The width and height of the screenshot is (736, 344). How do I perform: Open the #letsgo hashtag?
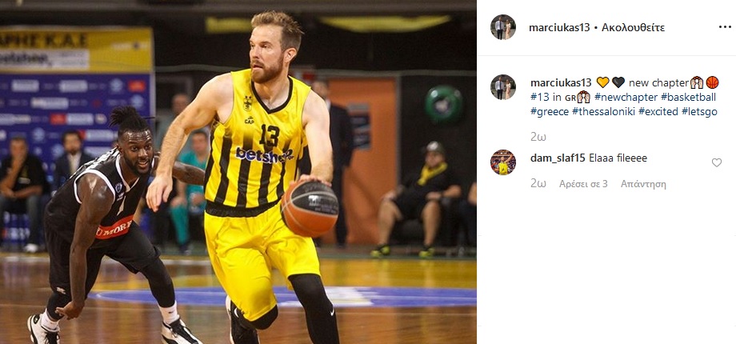699,112
